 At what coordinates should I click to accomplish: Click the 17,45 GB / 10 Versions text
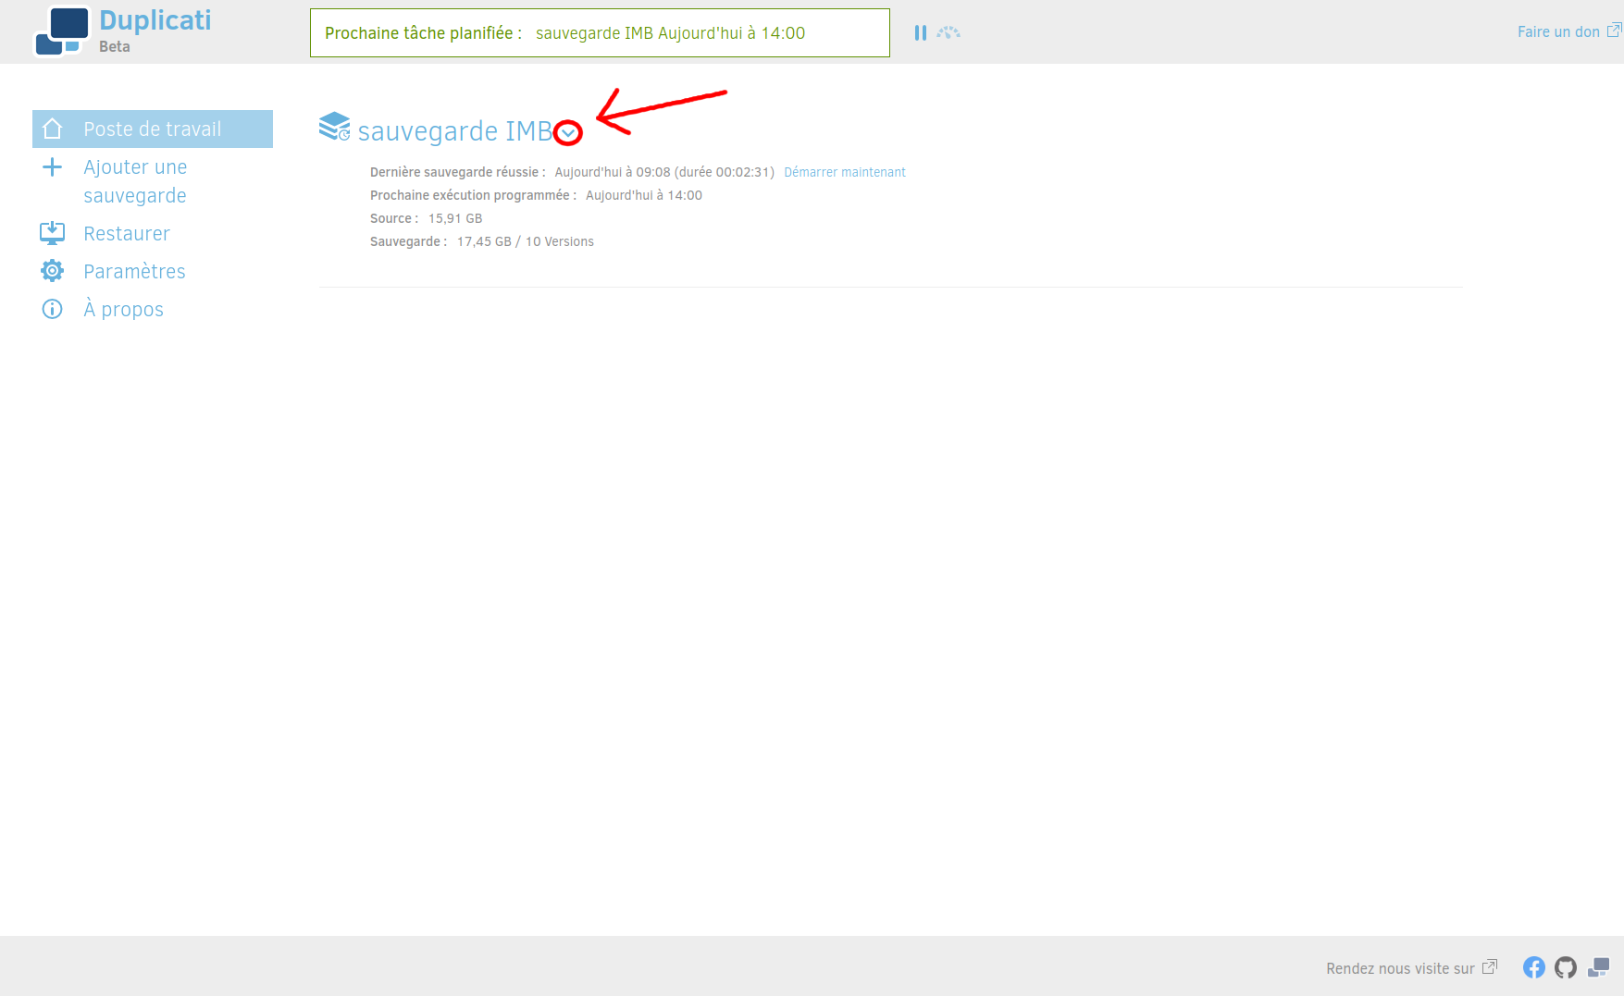[x=526, y=241]
